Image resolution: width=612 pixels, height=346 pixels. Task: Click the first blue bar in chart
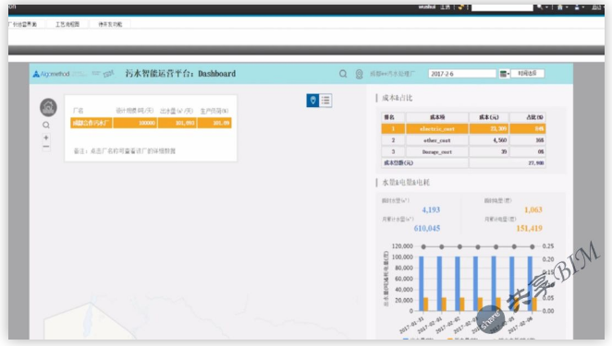[422, 283]
